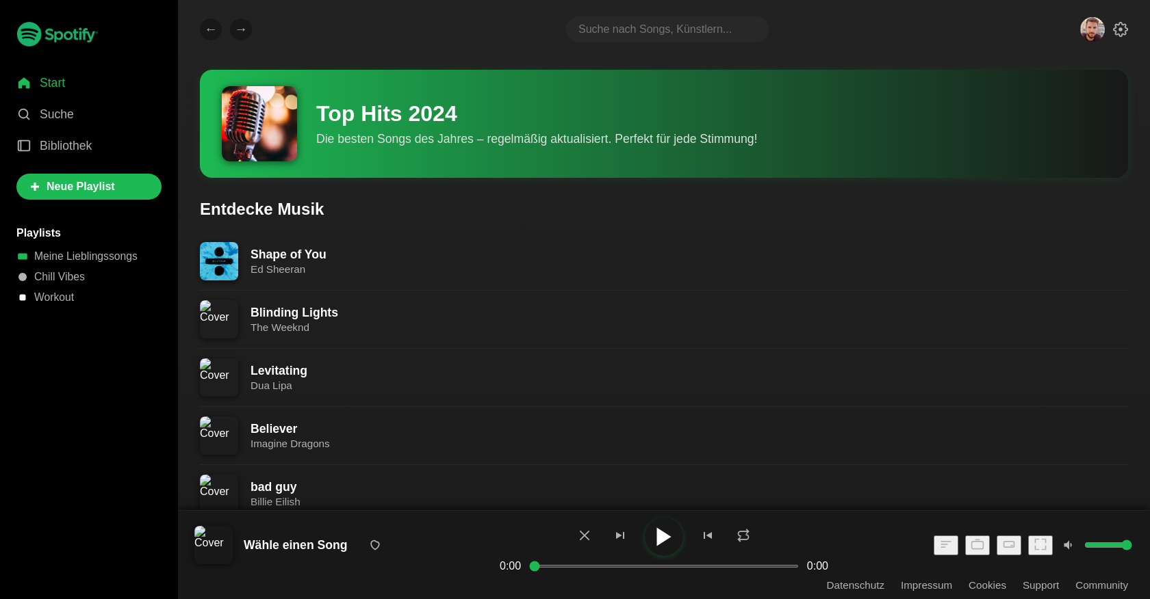Click the artist name Ed Sheeran
The image size is (1150, 599).
click(x=278, y=269)
